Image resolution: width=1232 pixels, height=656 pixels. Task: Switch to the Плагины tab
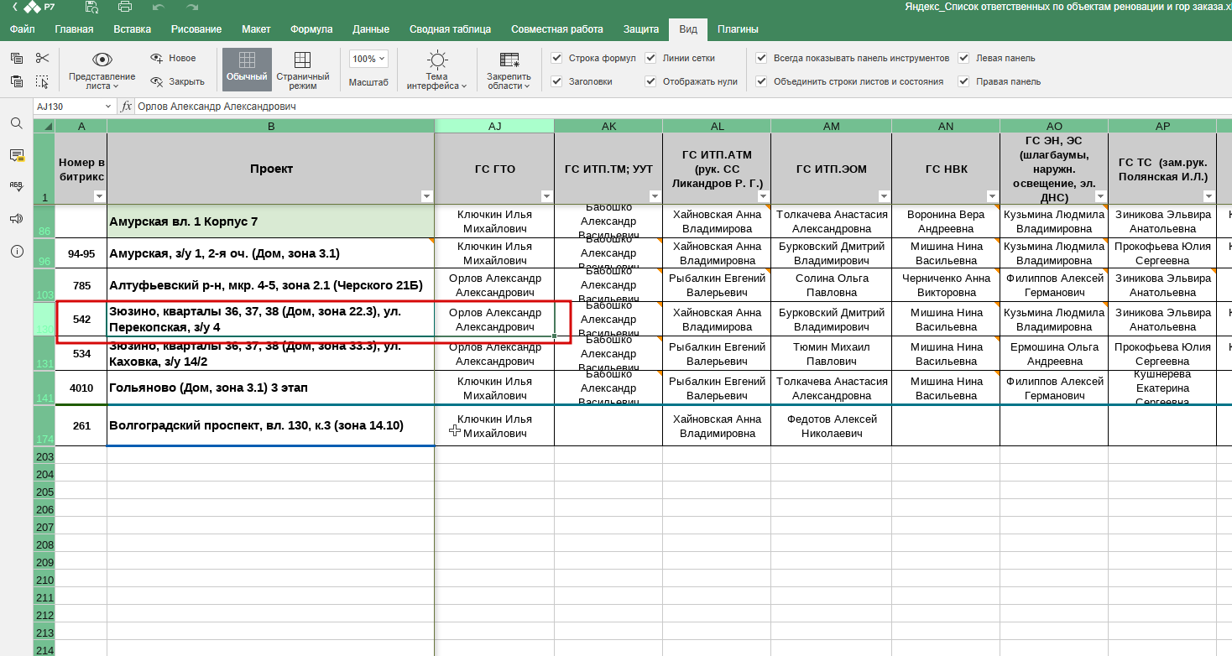[739, 29]
